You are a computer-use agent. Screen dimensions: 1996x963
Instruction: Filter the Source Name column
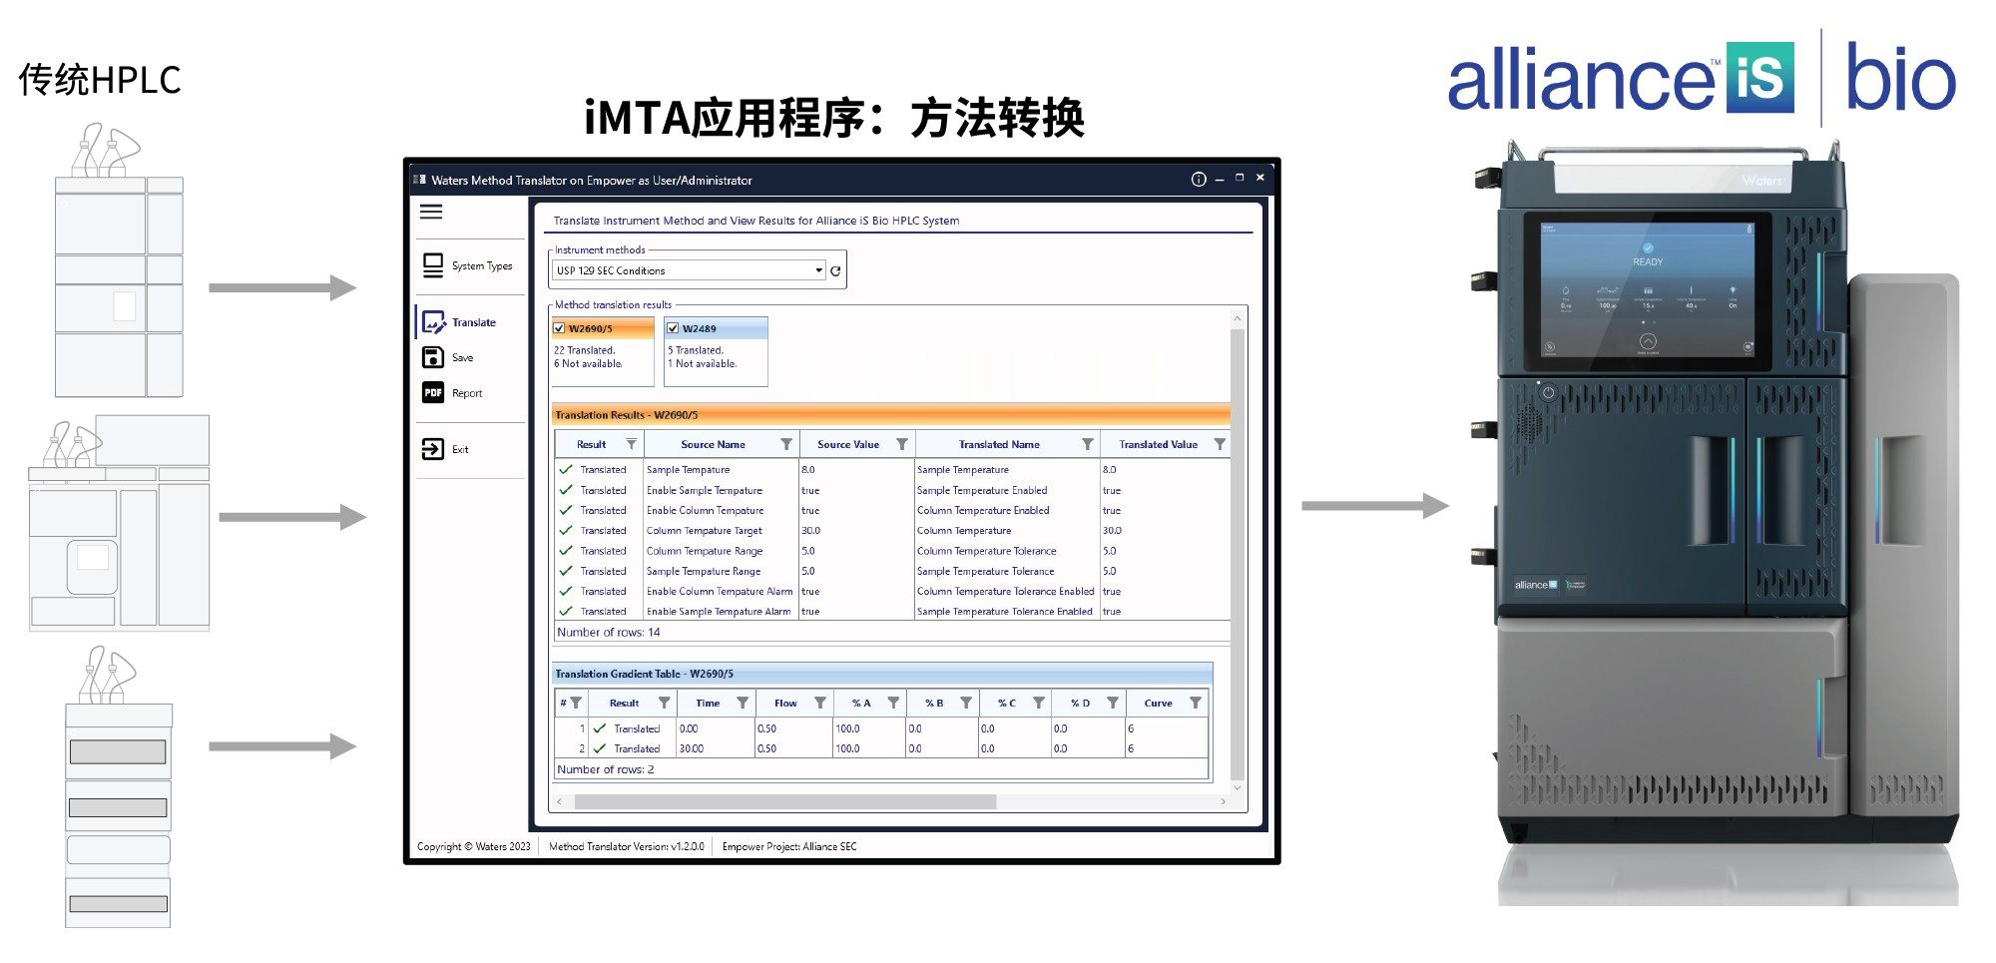click(x=786, y=444)
